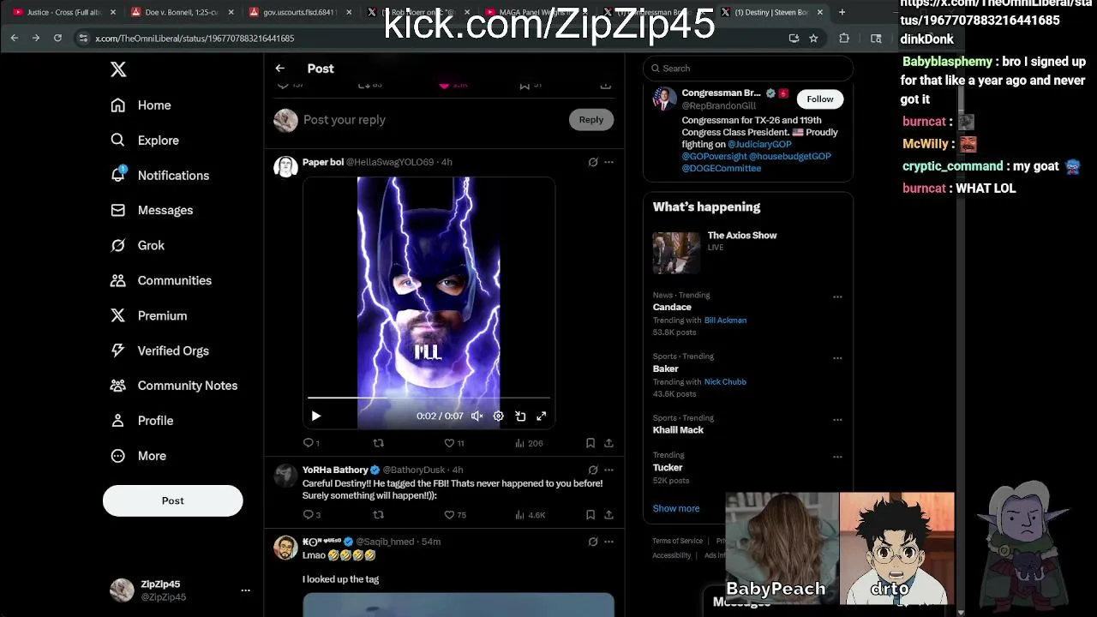
Task: View analytics on Paper boi's tweet
Action: pos(529,443)
